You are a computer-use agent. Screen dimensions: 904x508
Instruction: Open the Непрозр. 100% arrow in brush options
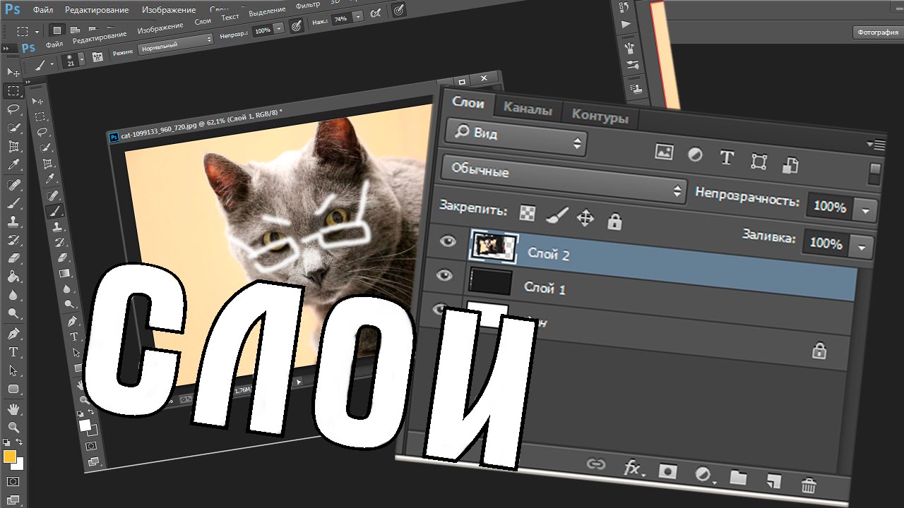coord(279,28)
